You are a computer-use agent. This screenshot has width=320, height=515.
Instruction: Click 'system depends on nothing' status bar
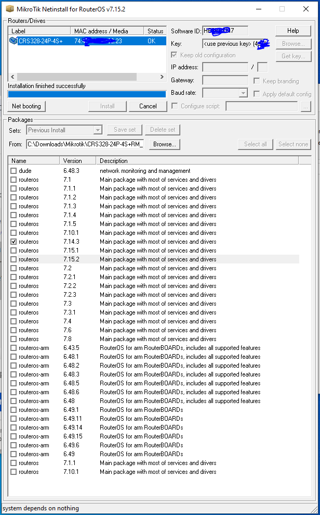[x=41, y=508]
